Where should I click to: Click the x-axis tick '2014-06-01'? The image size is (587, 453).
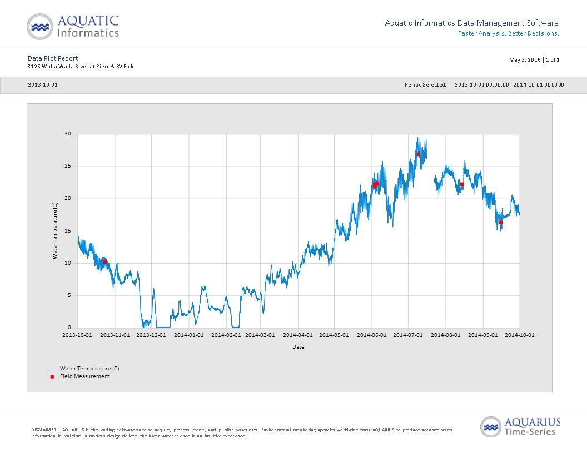(x=372, y=335)
